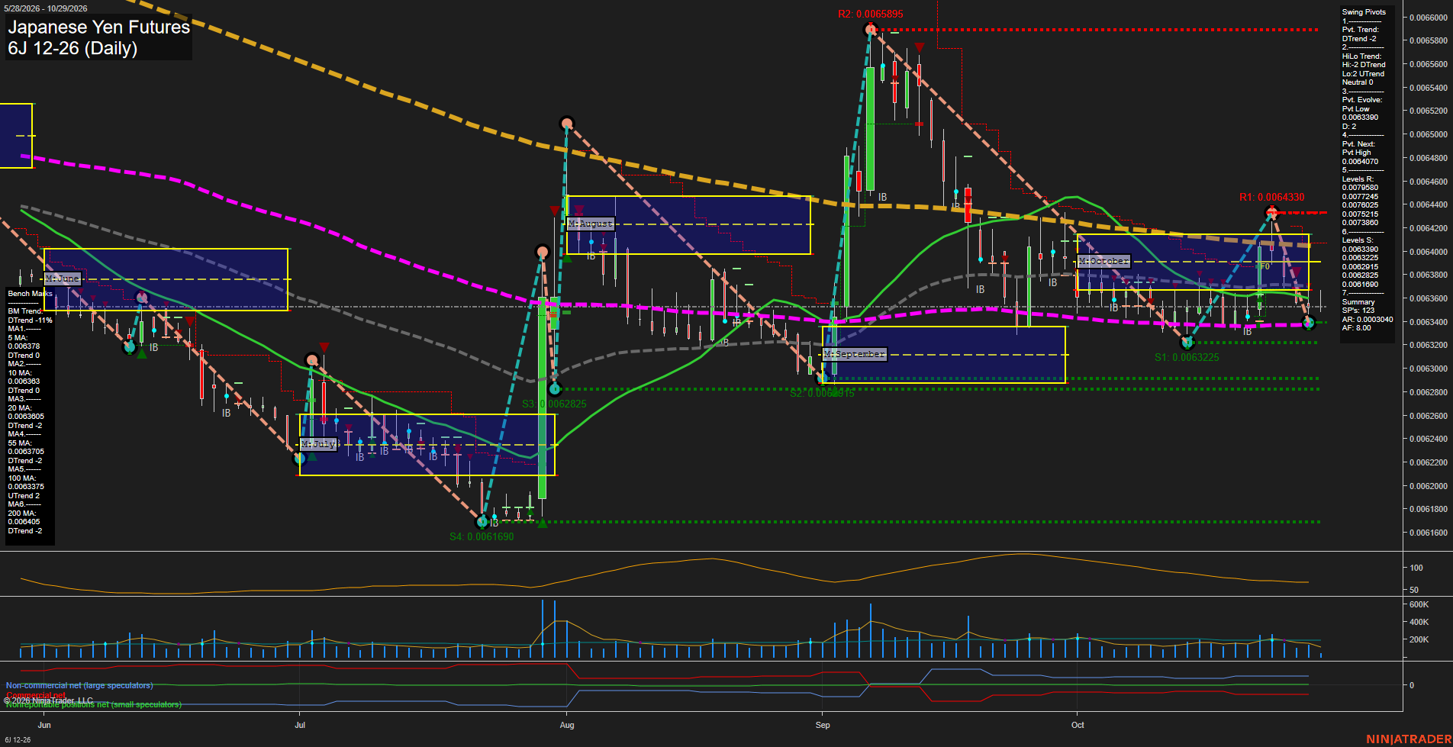Click the Nonreportable positions net legend
The height and width of the screenshot is (747, 1453).
(x=94, y=704)
